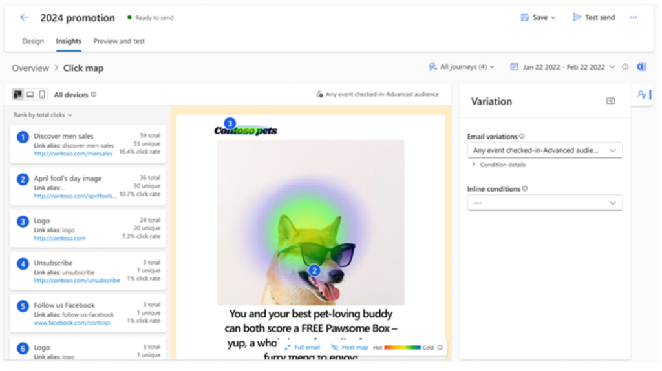Open the contoso.com/aprilfools link

click(x=75, y=196)
